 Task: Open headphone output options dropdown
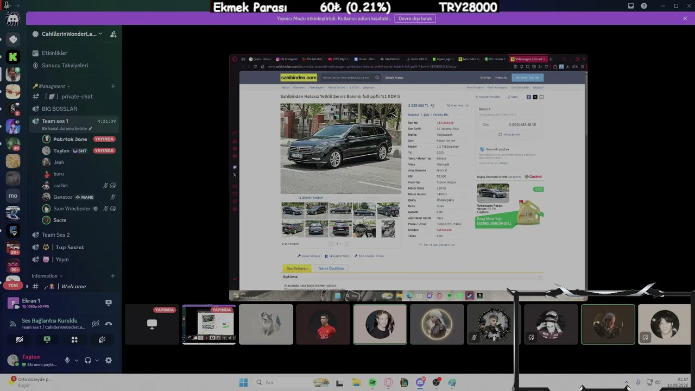(97, 360)
